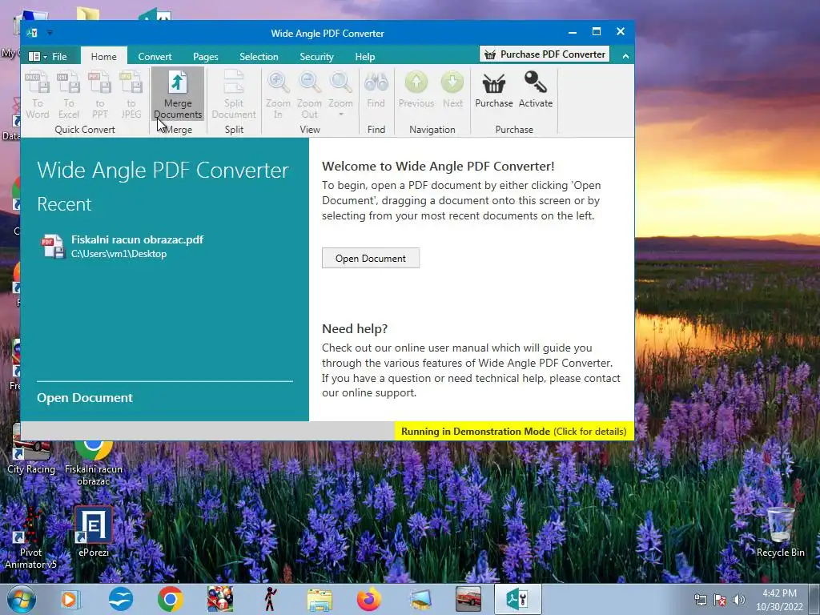This screenshot has height=615, width=820.
Task: Select the Merge Documents tool
Action: (178, 94)
